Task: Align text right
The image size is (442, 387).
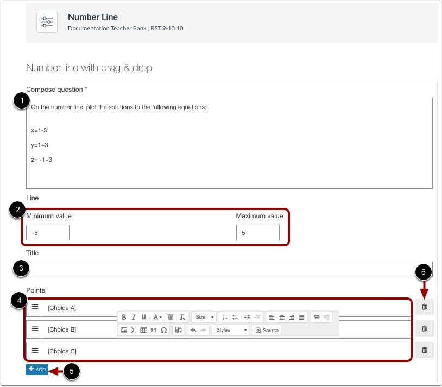Action: point(292,317)
